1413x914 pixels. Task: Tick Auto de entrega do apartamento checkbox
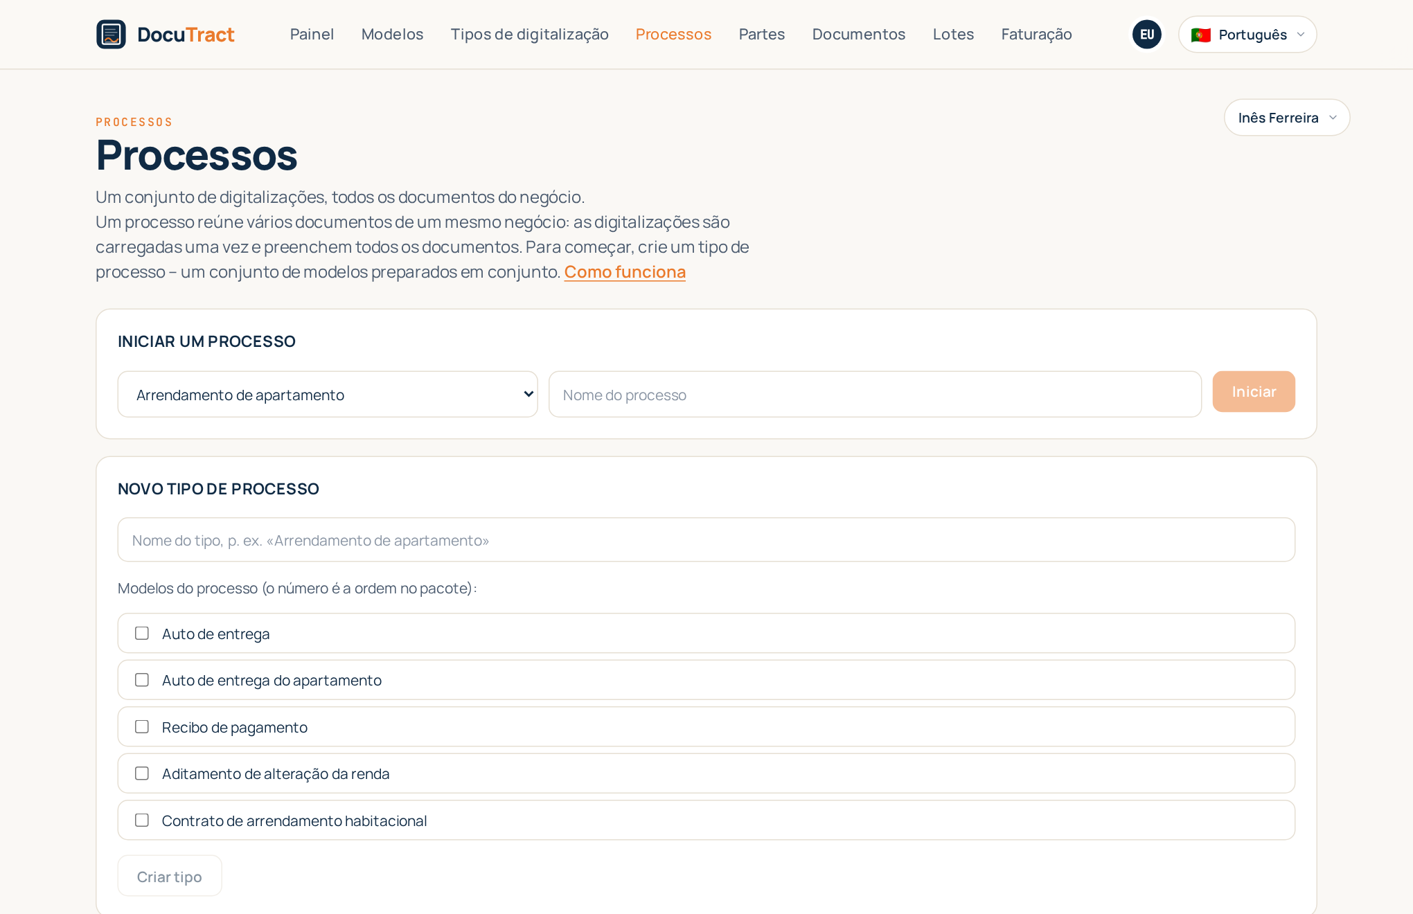coord(142,680)
